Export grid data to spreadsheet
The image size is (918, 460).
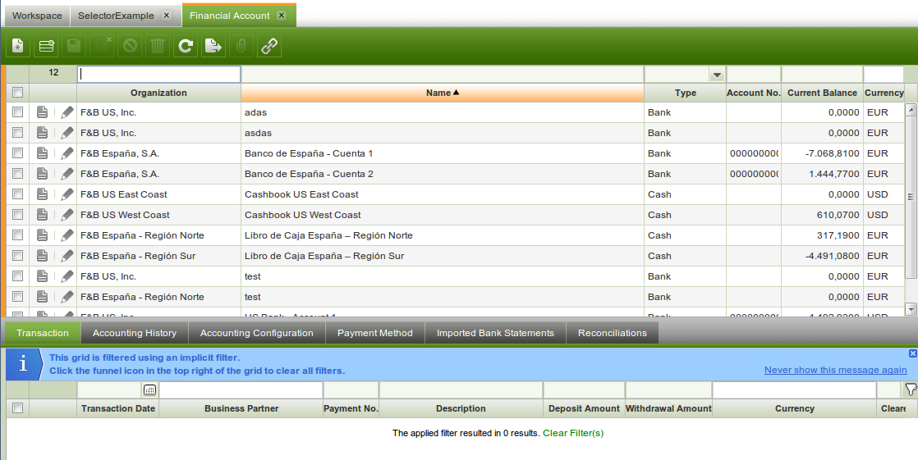213,46
